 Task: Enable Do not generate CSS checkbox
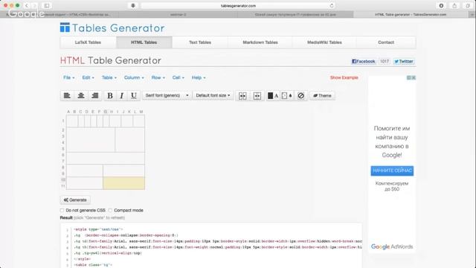point(62,210)
